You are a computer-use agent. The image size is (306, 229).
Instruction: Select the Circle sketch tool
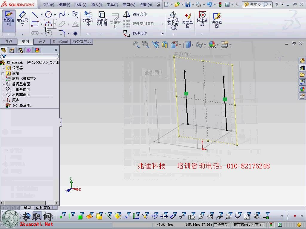(48, 14)
